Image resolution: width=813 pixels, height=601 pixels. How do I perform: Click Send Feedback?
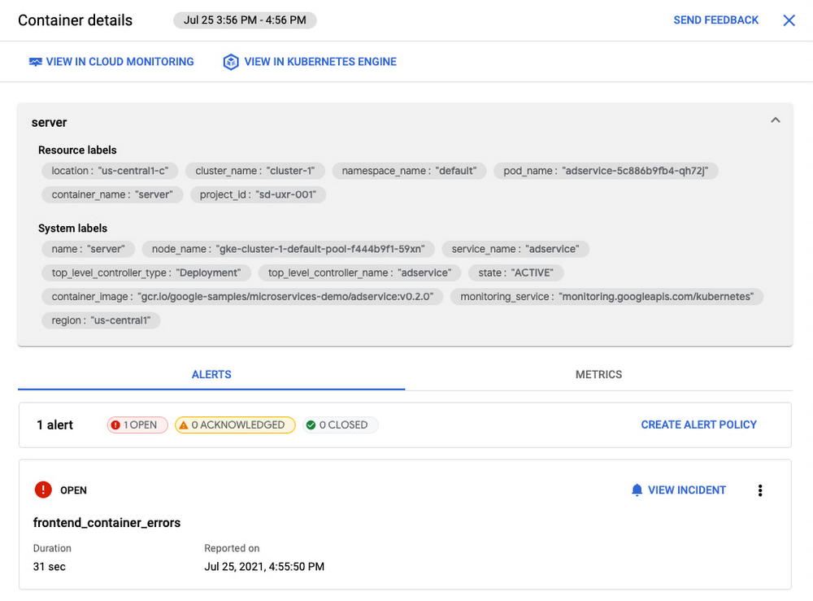[715, 20]
